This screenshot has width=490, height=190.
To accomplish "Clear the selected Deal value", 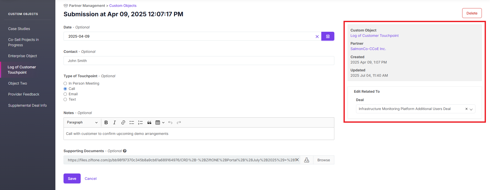I will 467,109.
